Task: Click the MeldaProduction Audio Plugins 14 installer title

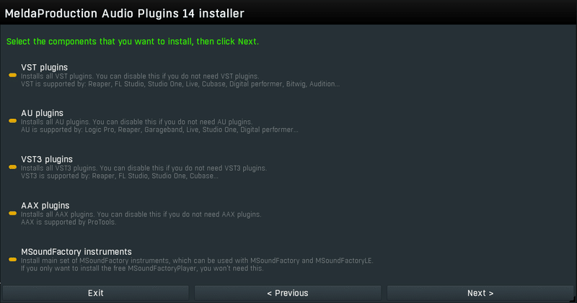Action: [x=124, y=14]
